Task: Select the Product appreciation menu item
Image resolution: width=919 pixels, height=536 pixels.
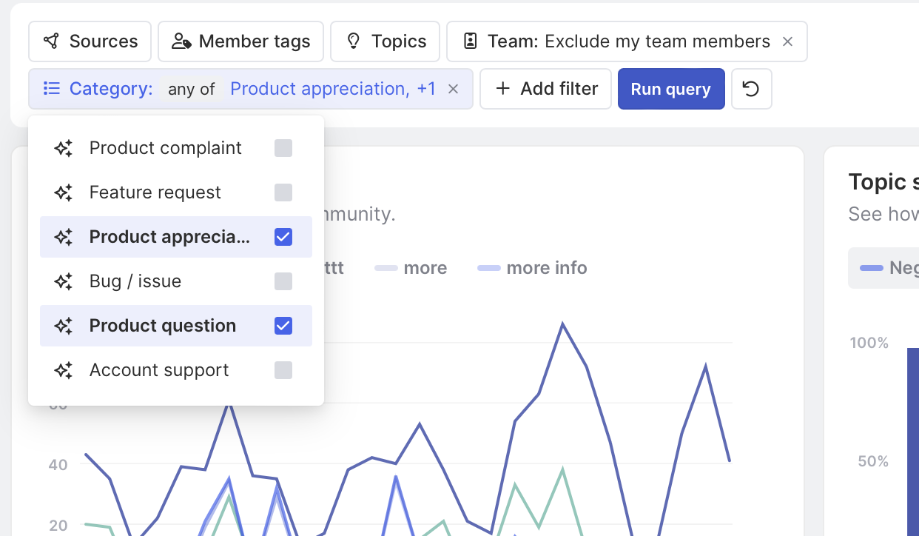Action: click(176, 237)
